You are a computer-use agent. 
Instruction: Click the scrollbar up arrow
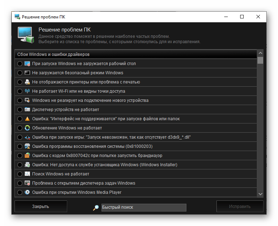pyautogui.click(x=260, y=53)
